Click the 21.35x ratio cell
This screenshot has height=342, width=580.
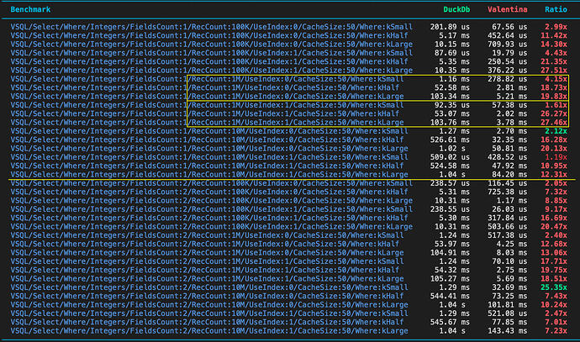554,61
